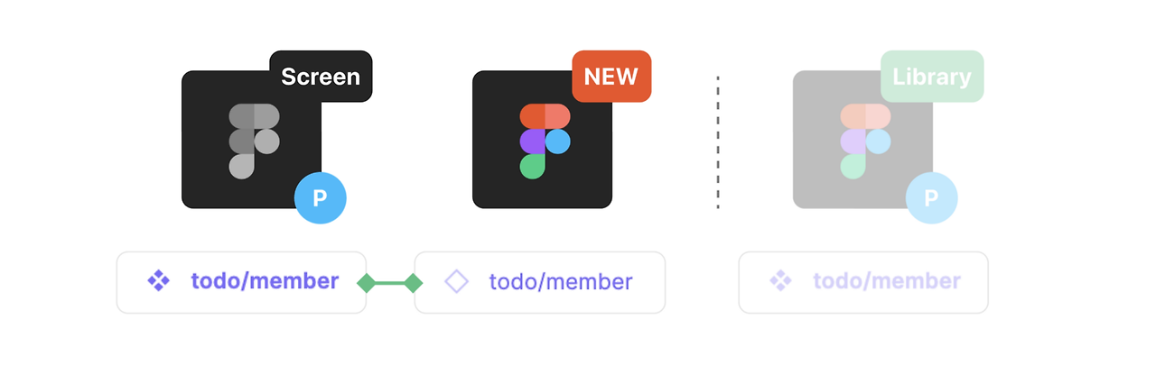Select the orange NEW label tag
Image resolution: width=1156 pixels, height=365 pixels.
tap(611, 77)
